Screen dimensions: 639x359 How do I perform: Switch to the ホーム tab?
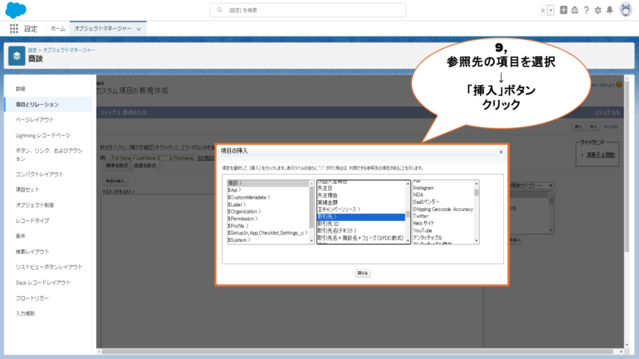57,29
